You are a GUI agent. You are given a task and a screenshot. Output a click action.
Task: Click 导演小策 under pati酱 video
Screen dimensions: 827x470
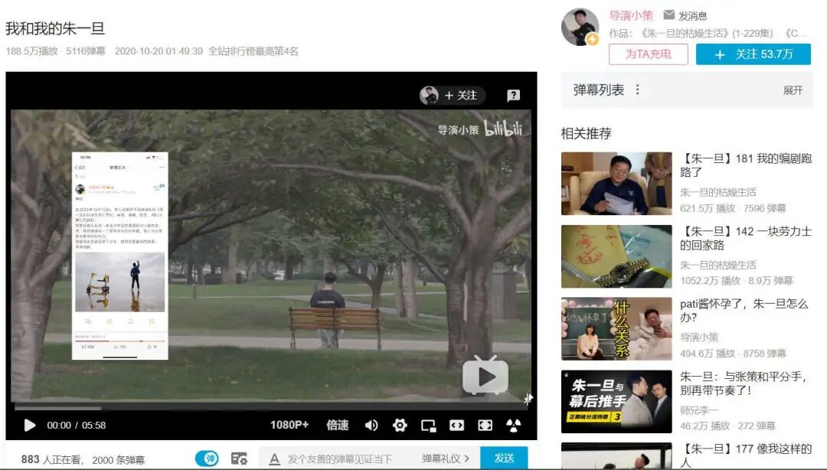tap(699, 337)
